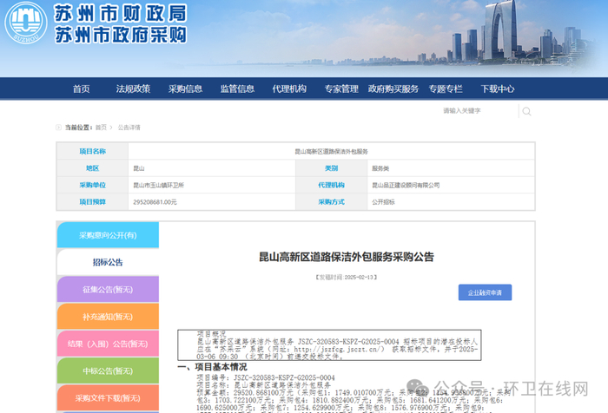Open the 下载中心 menu item
Screen dimensions: 608x413
pyautogui.click(x=498, y=88)
